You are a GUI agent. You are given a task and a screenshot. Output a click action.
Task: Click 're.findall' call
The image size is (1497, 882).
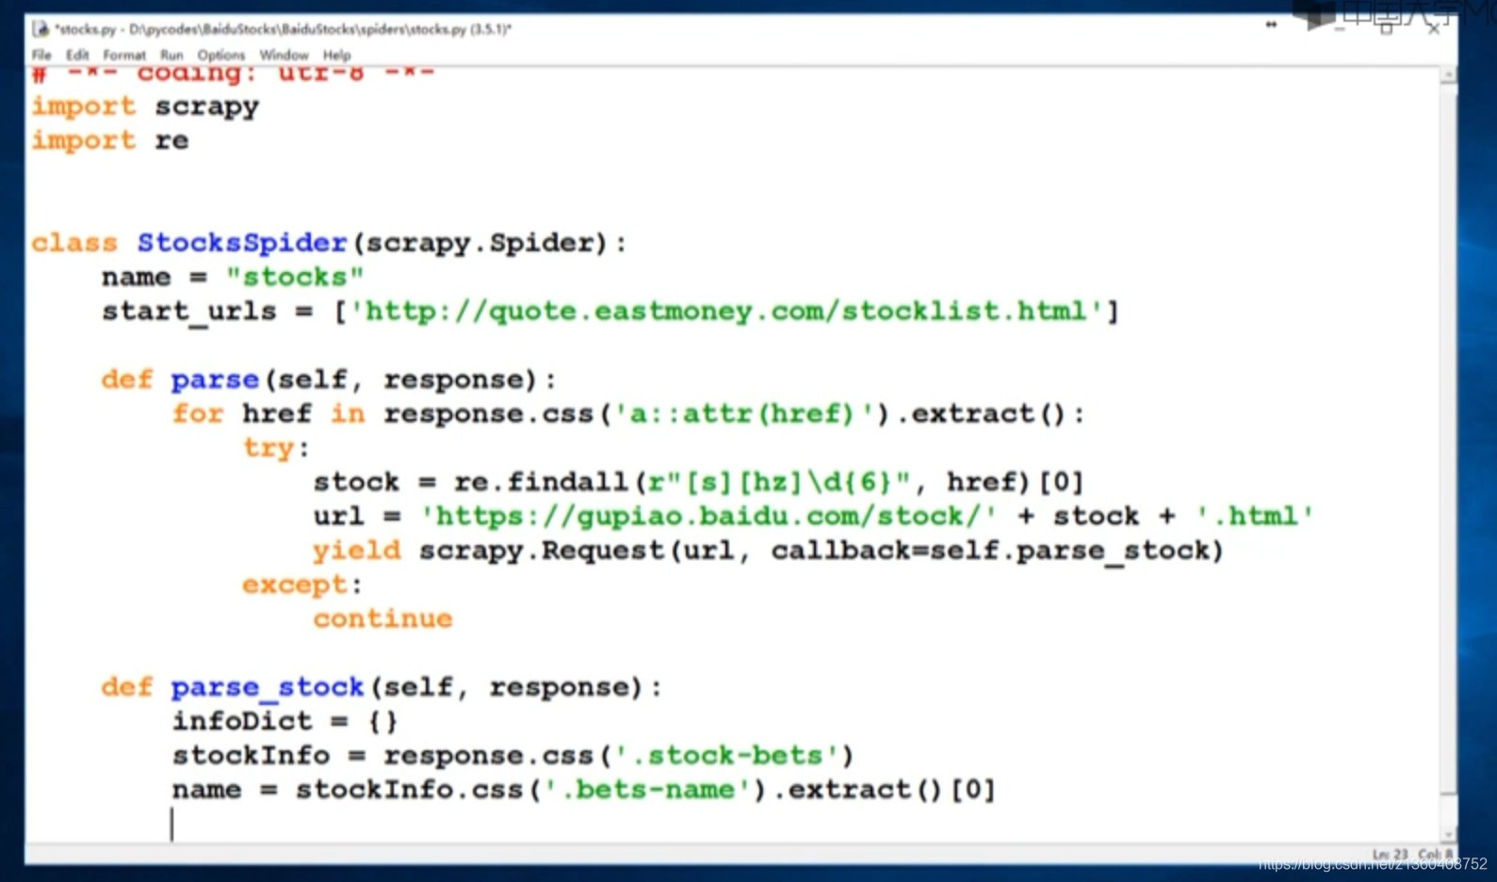click(541, 482)
